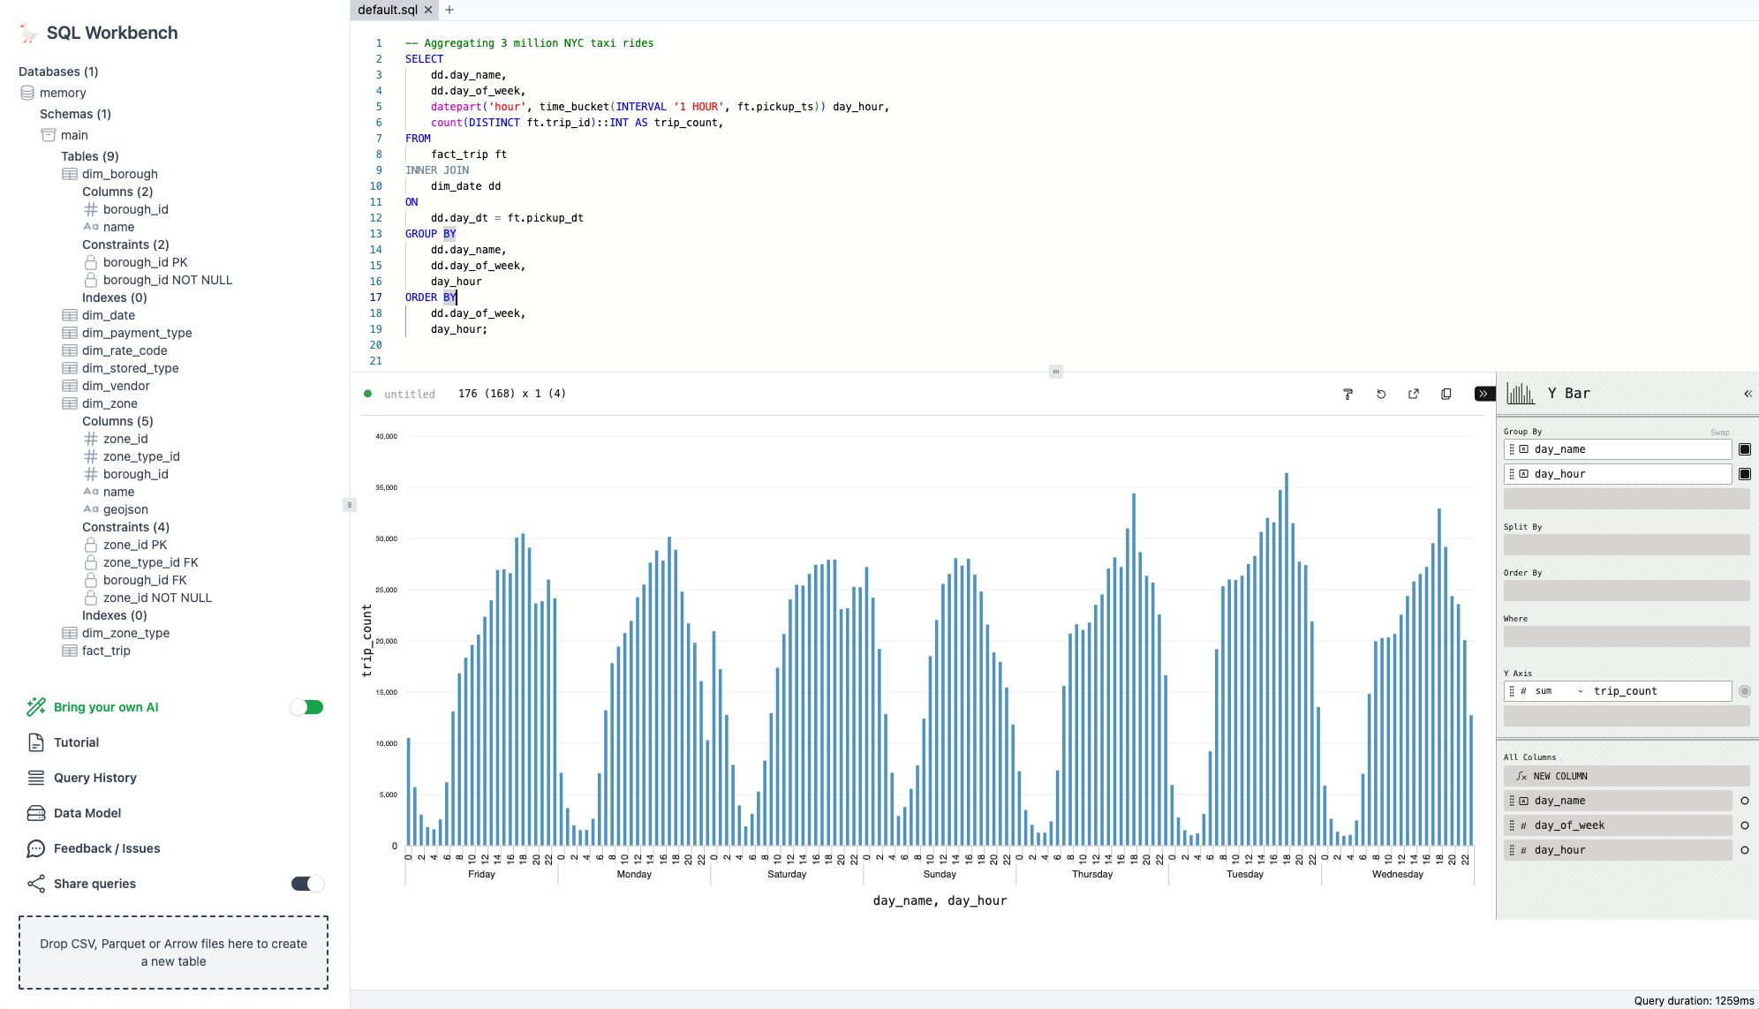
Task: Collapse dim_borough Constraints (2) node
Action: 125,245
